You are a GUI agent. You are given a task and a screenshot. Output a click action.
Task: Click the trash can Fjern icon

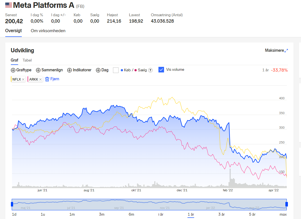coord(47,79)
